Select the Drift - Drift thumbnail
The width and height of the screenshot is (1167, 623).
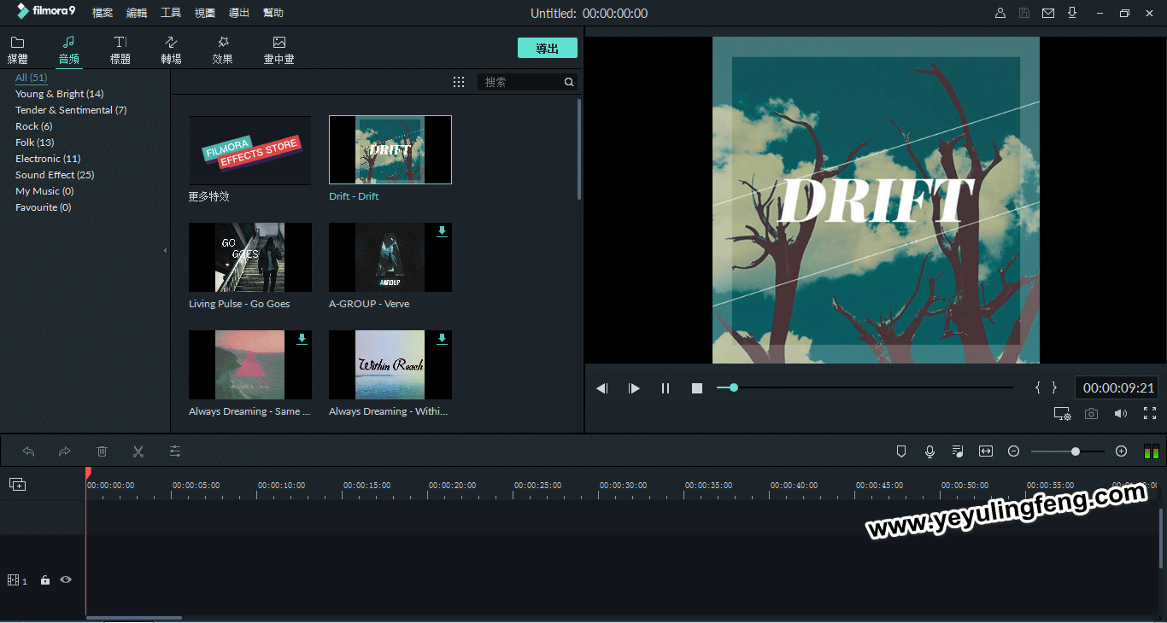pos(390,150)
